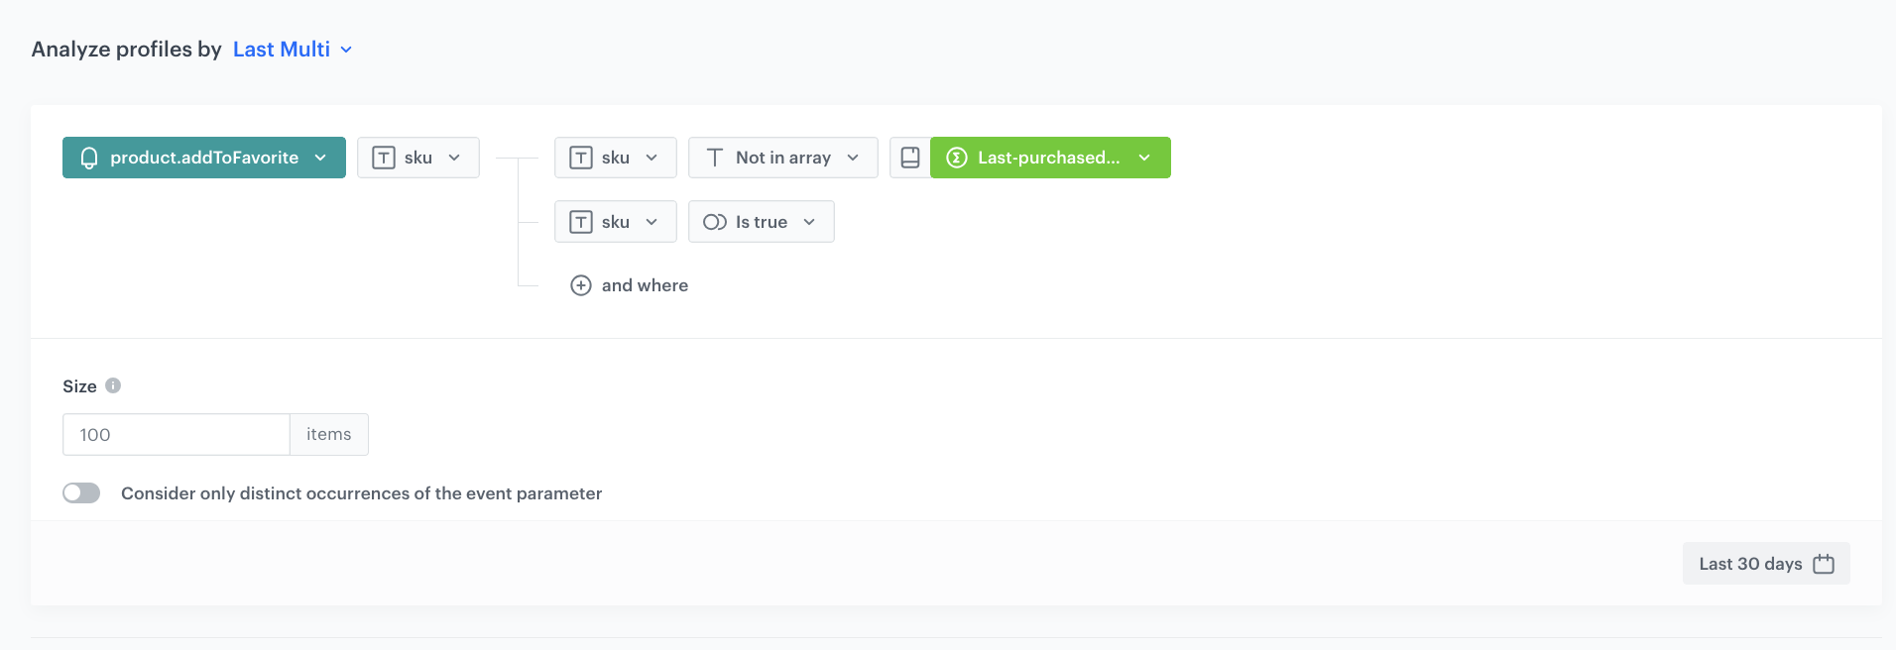Click the and where link text

645,285
